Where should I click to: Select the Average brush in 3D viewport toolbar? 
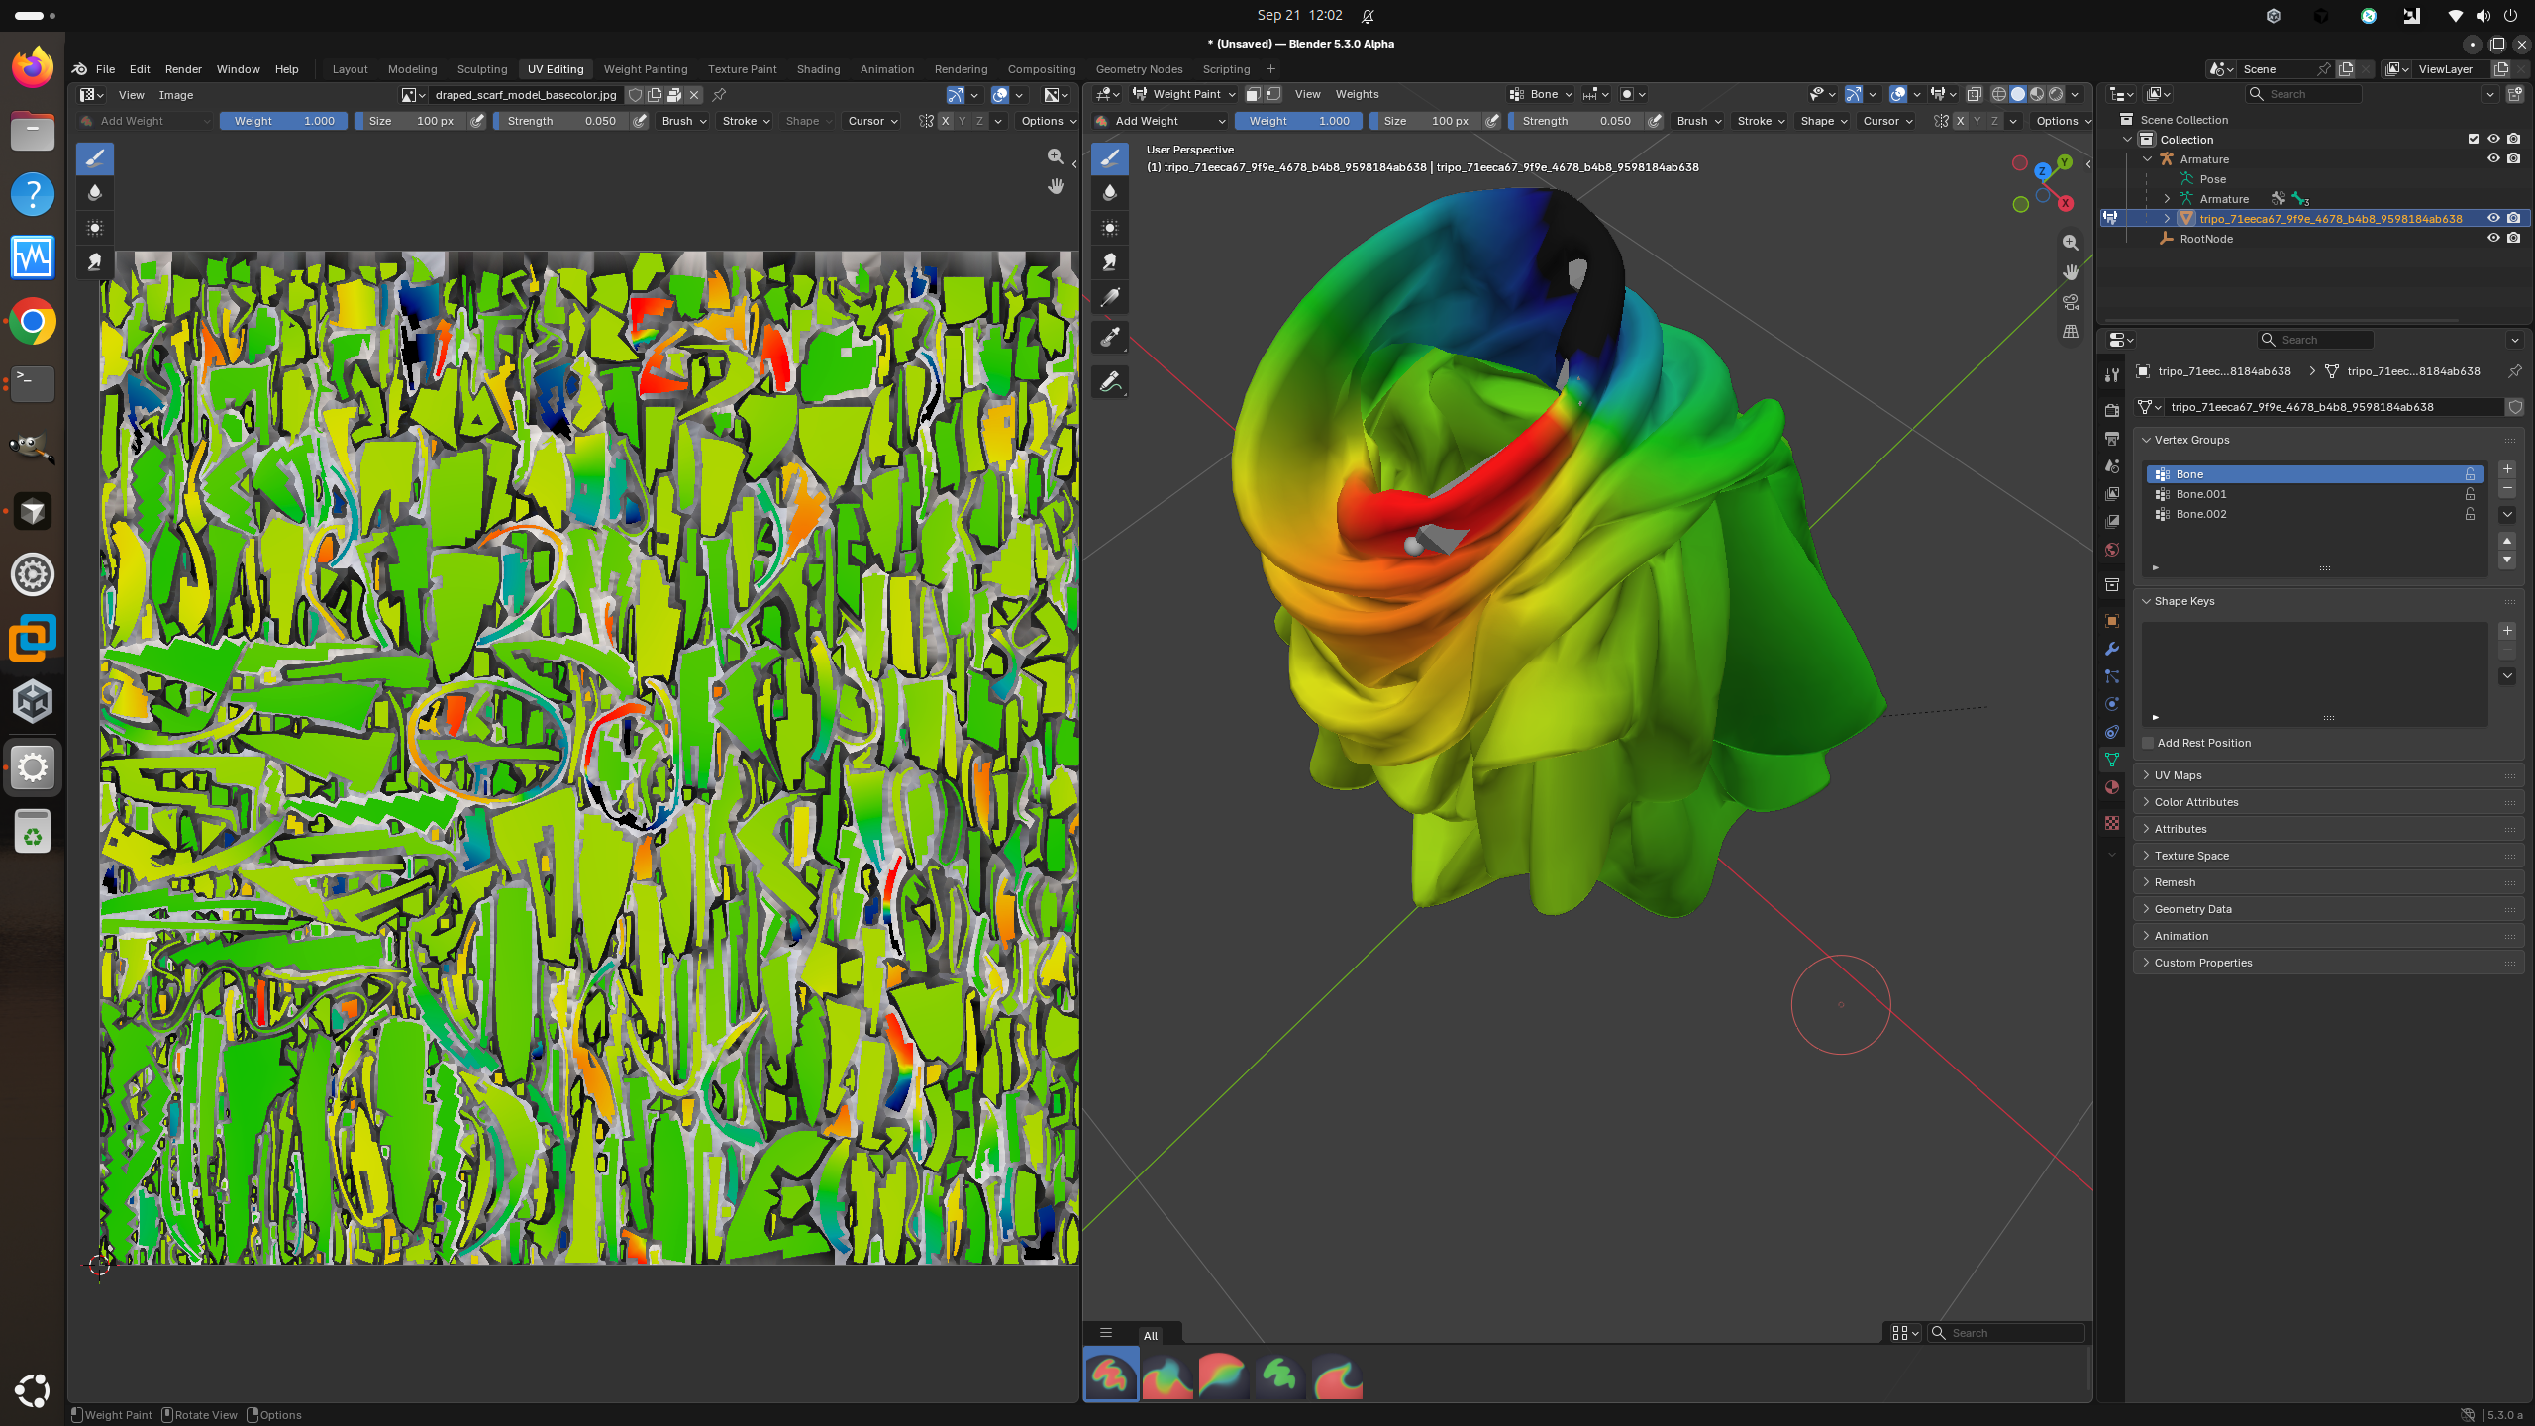click(x=1110, y=228)
